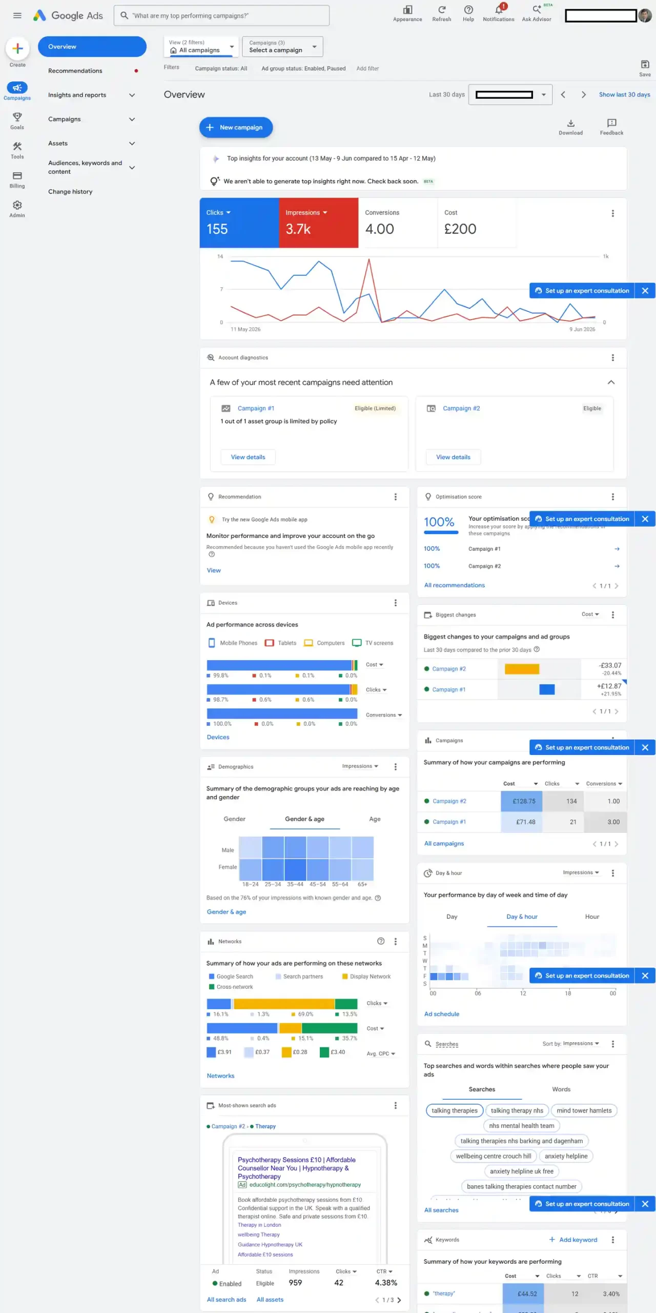Click Mobile Phones legend swatch
Viewport: 656px width, 1313px height.
pos(212,643)
